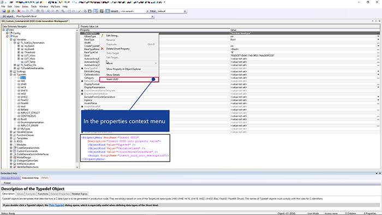Click the Property column header
This screenshot has width=382, height=215.
click(154, 30)
